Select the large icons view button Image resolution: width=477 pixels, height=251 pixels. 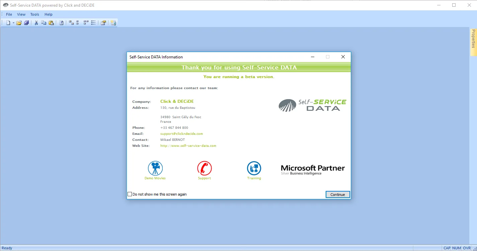(x=71, y=23)
